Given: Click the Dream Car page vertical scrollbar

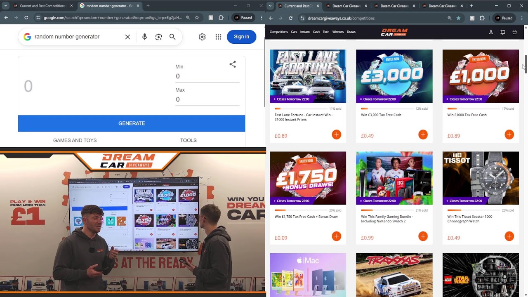Looking at the screenshot, I should click(x=526, y=64).
